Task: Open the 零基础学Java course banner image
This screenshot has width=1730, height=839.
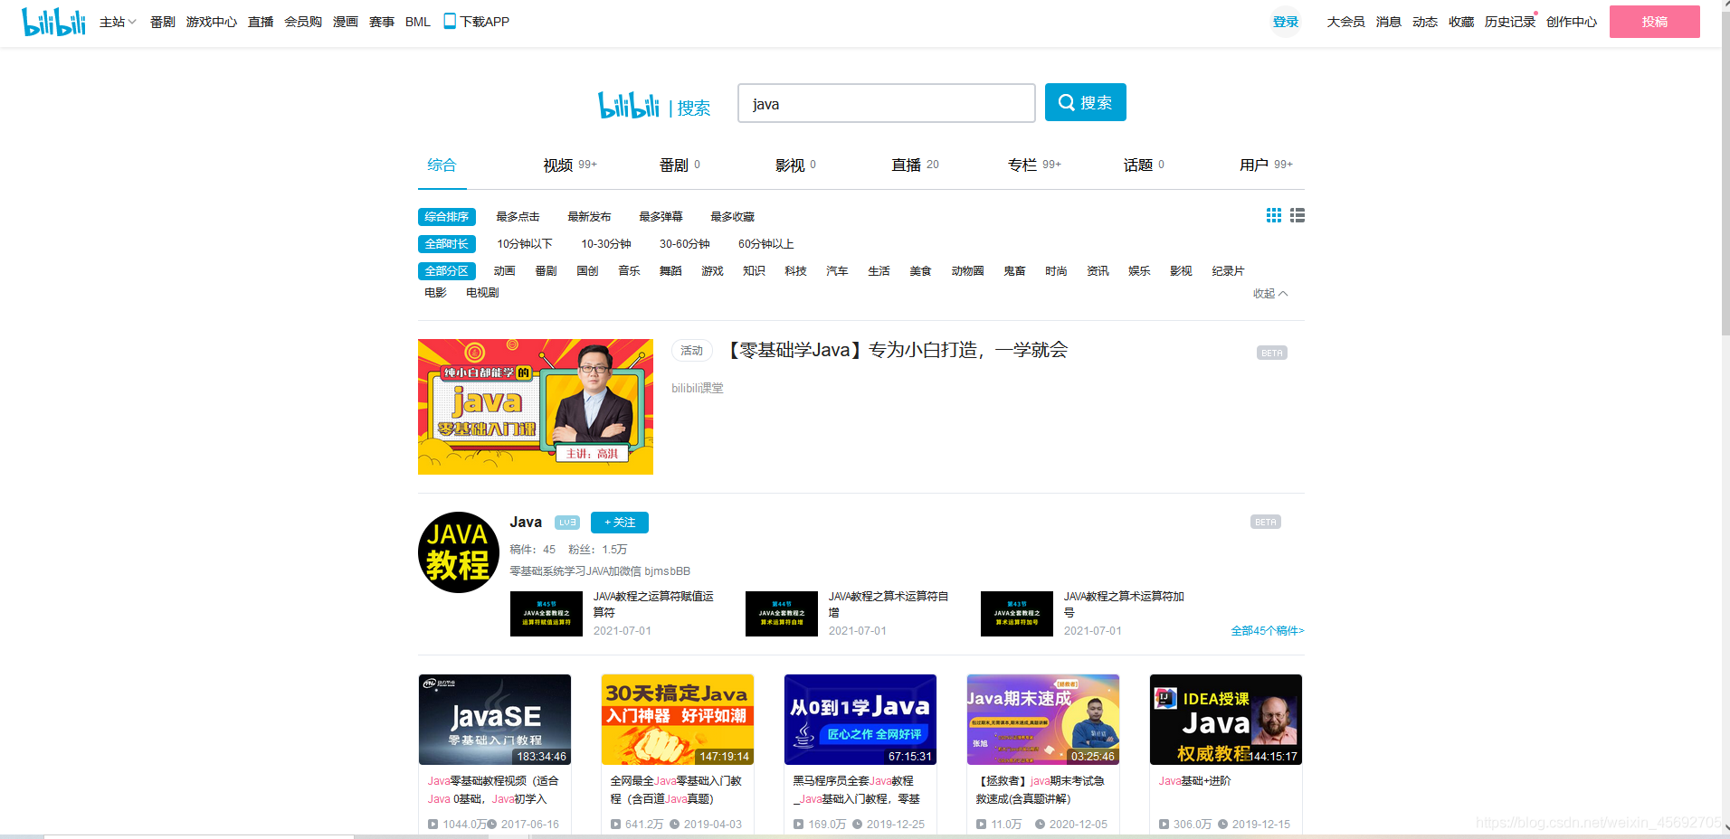Action: coord(536,407)
